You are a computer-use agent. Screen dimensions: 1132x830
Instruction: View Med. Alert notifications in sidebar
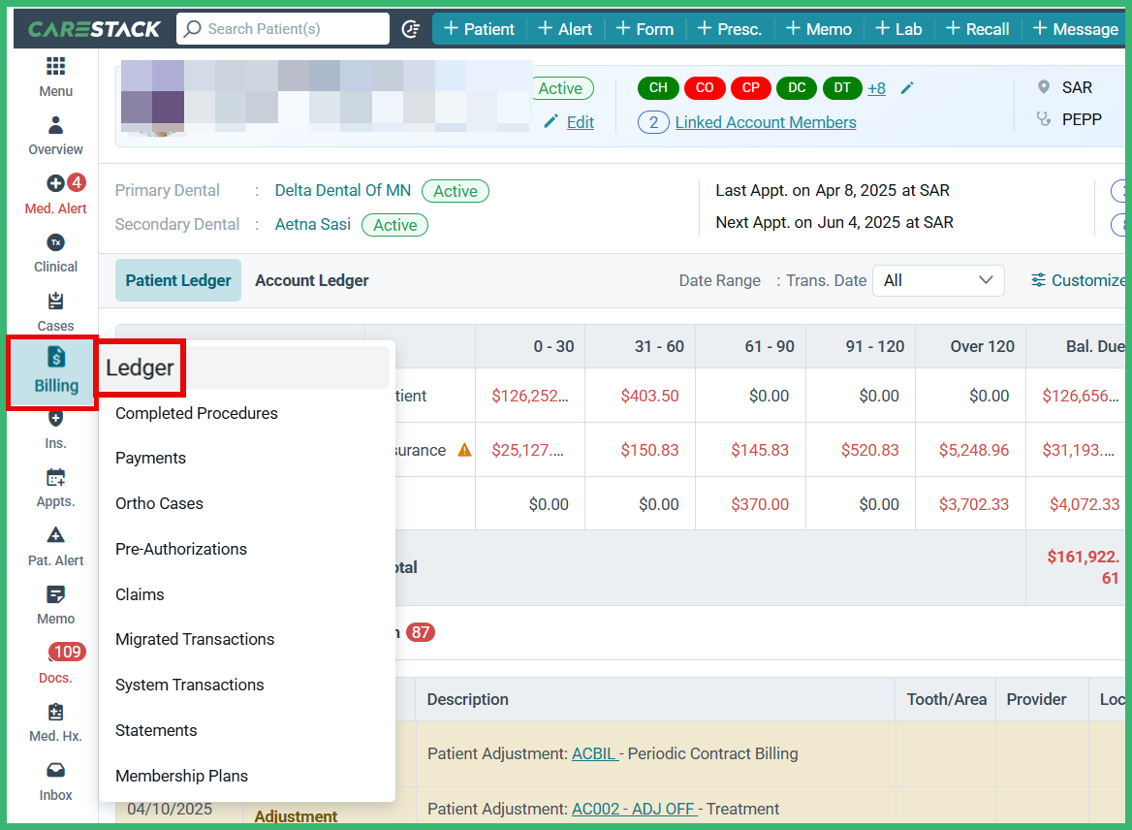point(55,194)
